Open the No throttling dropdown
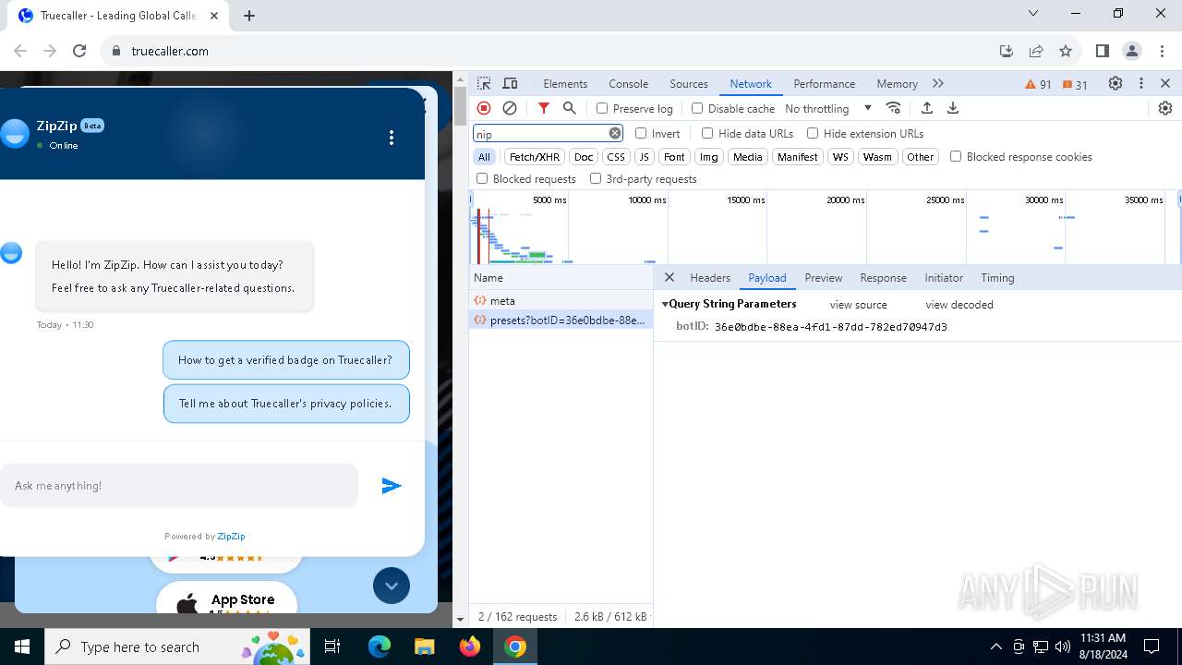1182x665 pixels. [828, 108]
